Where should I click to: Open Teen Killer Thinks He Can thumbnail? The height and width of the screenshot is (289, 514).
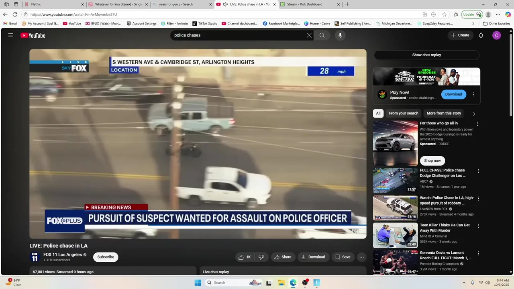point(395,235)
